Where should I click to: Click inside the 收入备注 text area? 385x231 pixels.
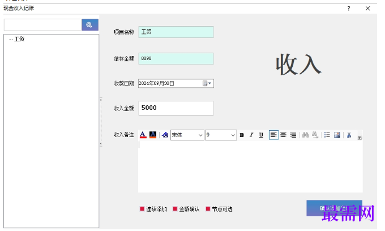tap(250, 166)
